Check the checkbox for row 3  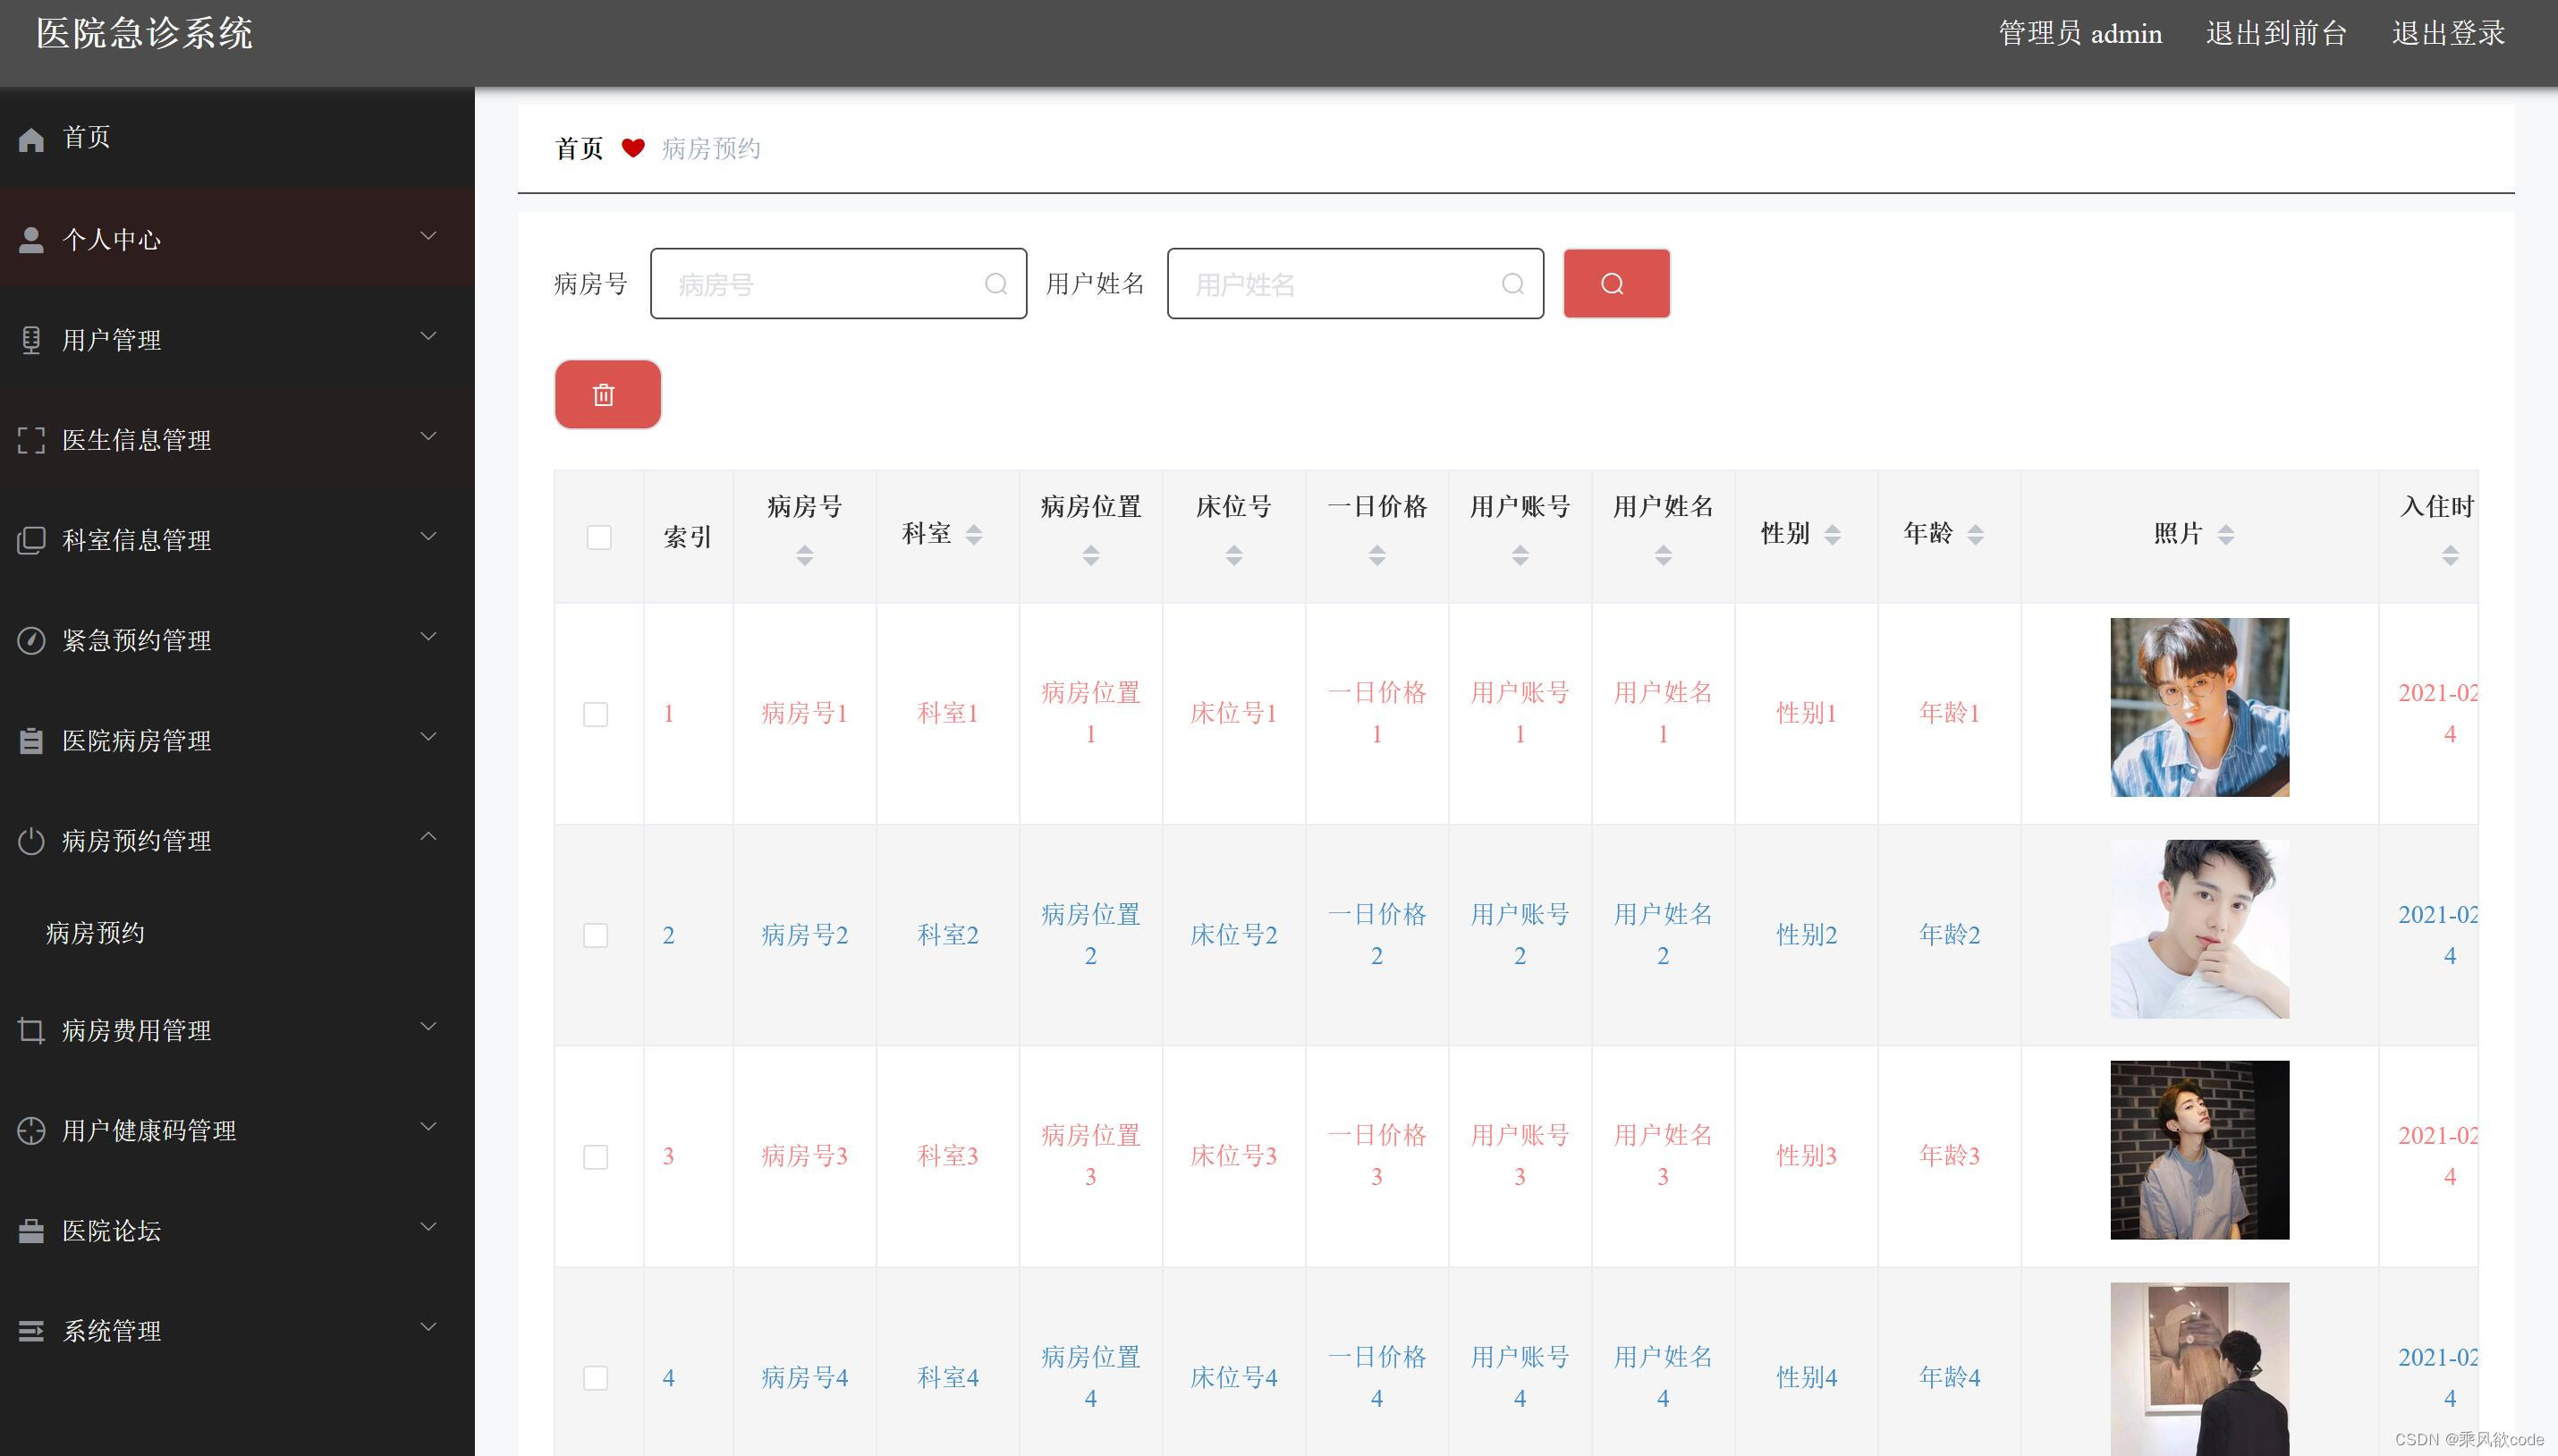595,1157
